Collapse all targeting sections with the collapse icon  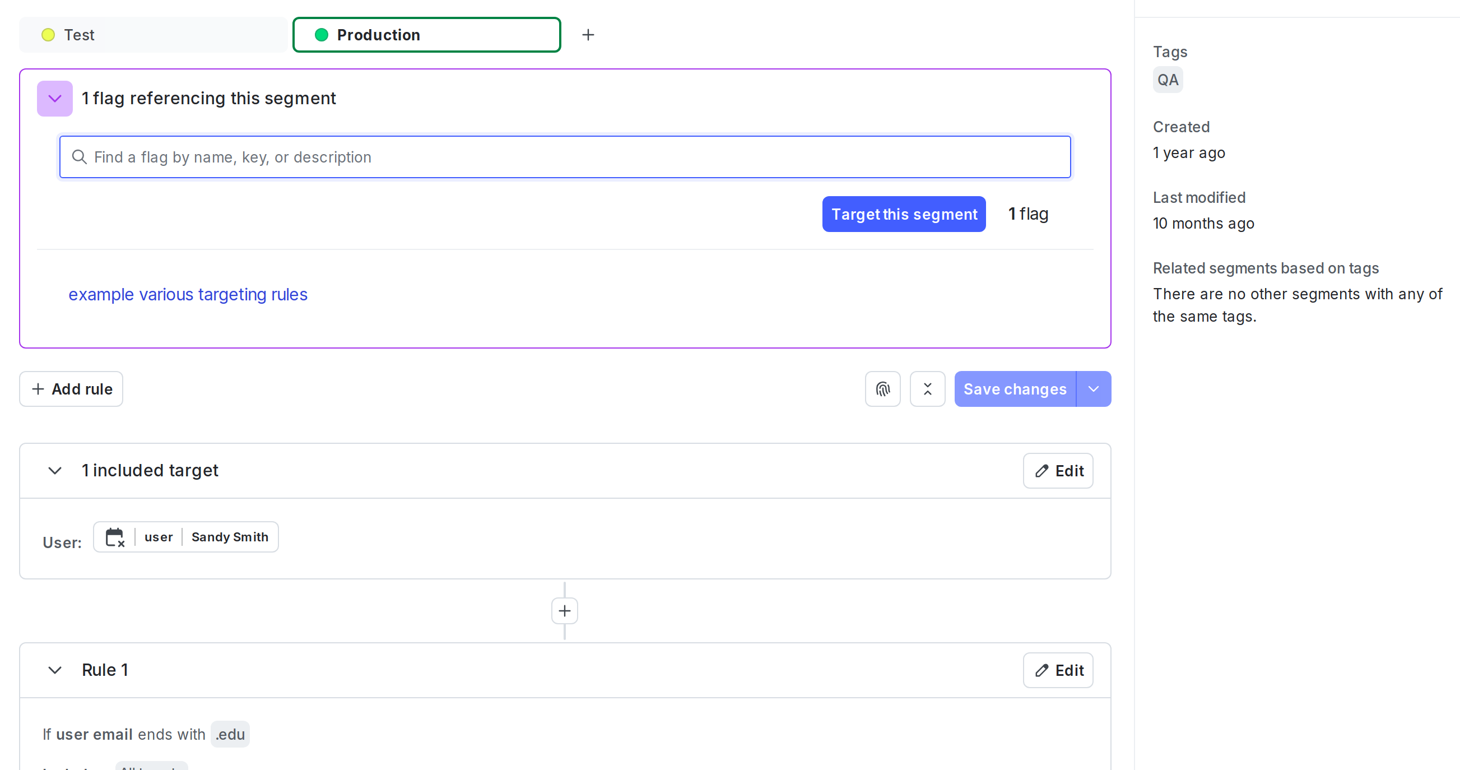[x=927, y=389]
